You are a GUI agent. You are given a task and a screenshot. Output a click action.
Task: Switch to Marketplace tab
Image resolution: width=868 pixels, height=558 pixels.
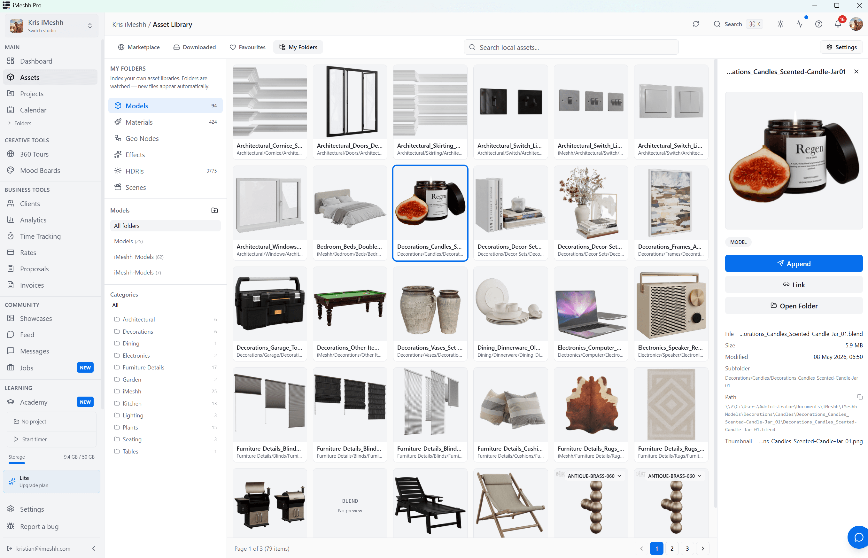[139, 47]
